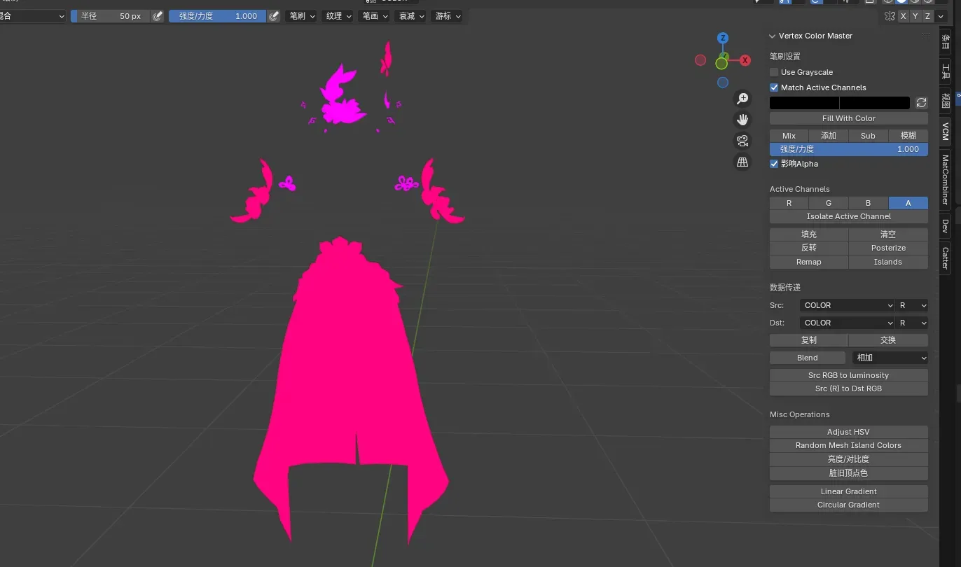The width and height of the screenshot is (961, 567).
Task: Click the swap colors refresh icon
Action: coord(921,103)
